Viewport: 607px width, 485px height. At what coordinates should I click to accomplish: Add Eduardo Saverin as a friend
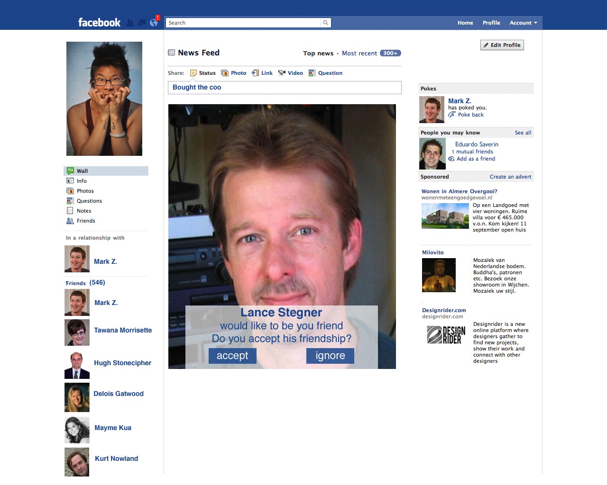[x=475, y=159]
